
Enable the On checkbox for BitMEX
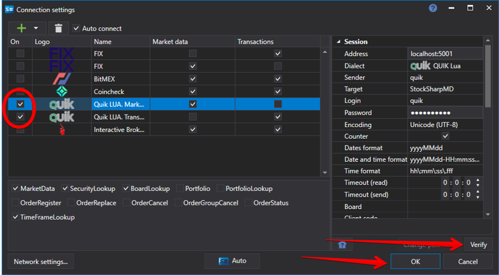(21, 79)
